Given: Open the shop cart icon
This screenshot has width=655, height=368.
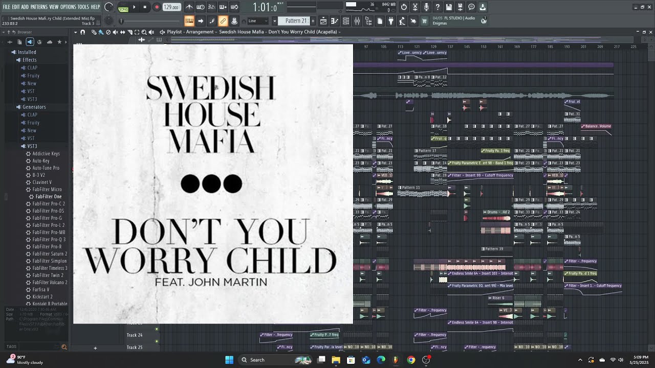Looking at the screenshot, I should [424, 21].
